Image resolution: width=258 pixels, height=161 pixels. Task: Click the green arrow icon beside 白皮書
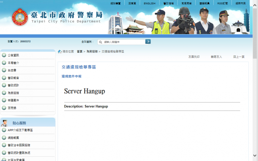click(4, 70)
